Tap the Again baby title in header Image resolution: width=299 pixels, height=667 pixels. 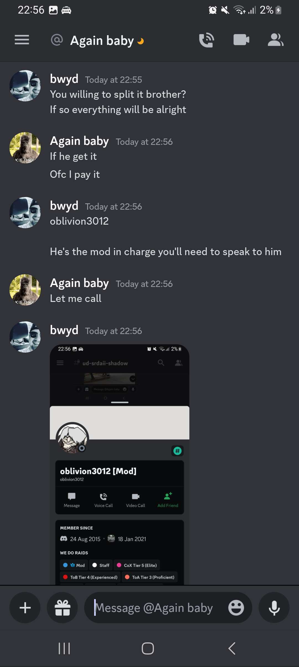pyautogui.click(x=102, y=40)
